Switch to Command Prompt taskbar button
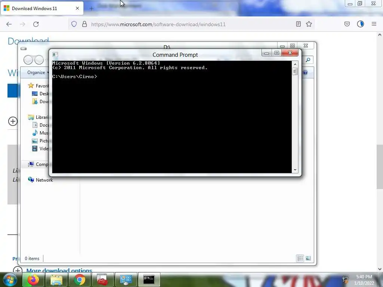The height and width of the screenshot is (287, 383). (x=149, y=280)
